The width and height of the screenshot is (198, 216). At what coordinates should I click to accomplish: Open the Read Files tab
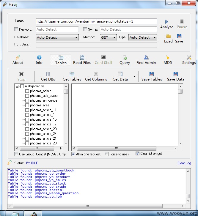click(x=82, y=60)
